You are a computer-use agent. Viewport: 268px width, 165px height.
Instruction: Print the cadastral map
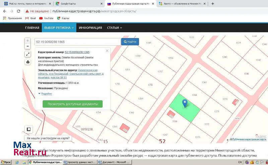pyautogui.click(x=27, y=62)
